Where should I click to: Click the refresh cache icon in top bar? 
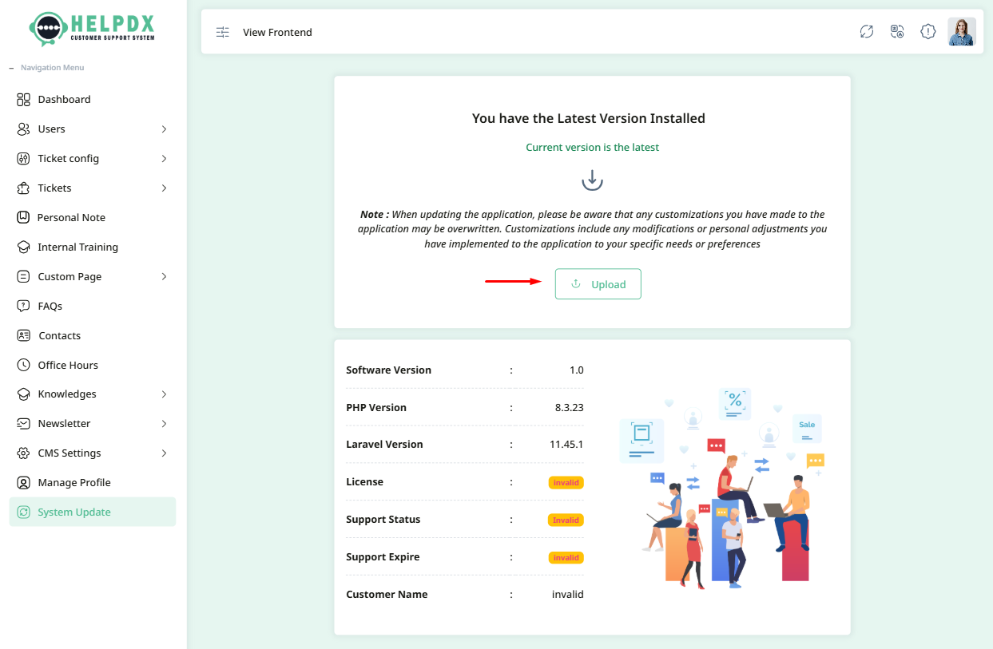[x=867, y=31]
